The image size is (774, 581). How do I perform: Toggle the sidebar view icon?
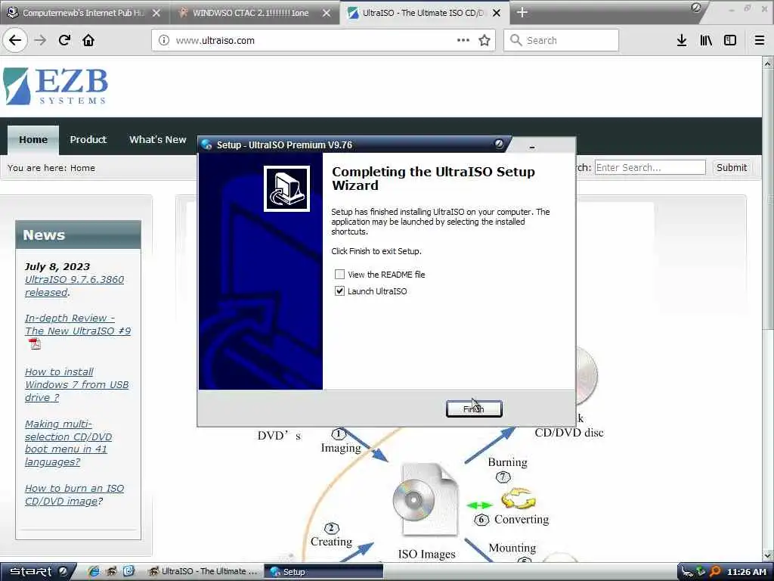point(730,40)
